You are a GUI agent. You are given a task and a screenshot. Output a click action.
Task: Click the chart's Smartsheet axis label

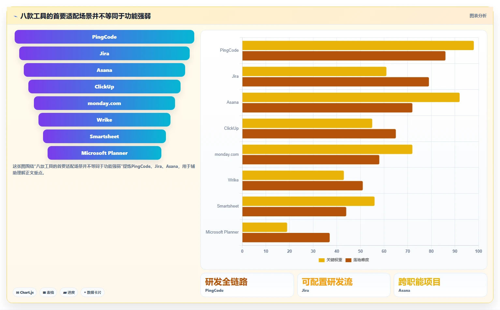point(228,206)
